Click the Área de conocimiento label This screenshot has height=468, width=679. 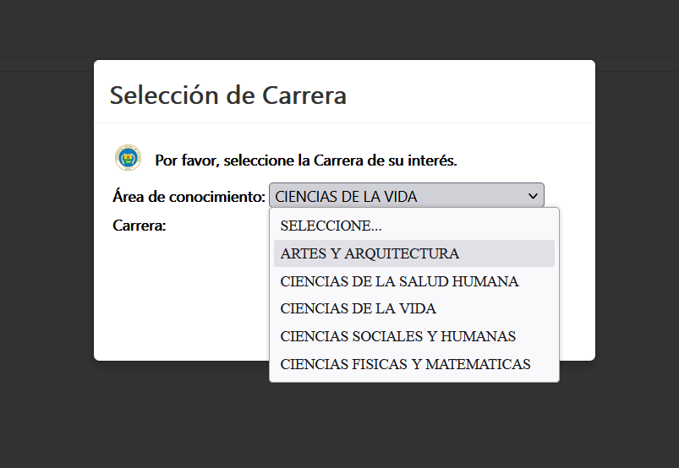(x=189, y=197)
